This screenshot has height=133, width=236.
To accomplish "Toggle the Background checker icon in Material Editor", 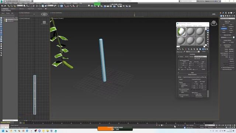I will pos(208,33).
